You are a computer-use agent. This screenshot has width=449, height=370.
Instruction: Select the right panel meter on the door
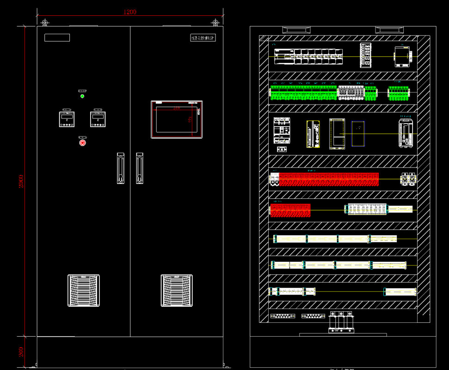[98, 119]
